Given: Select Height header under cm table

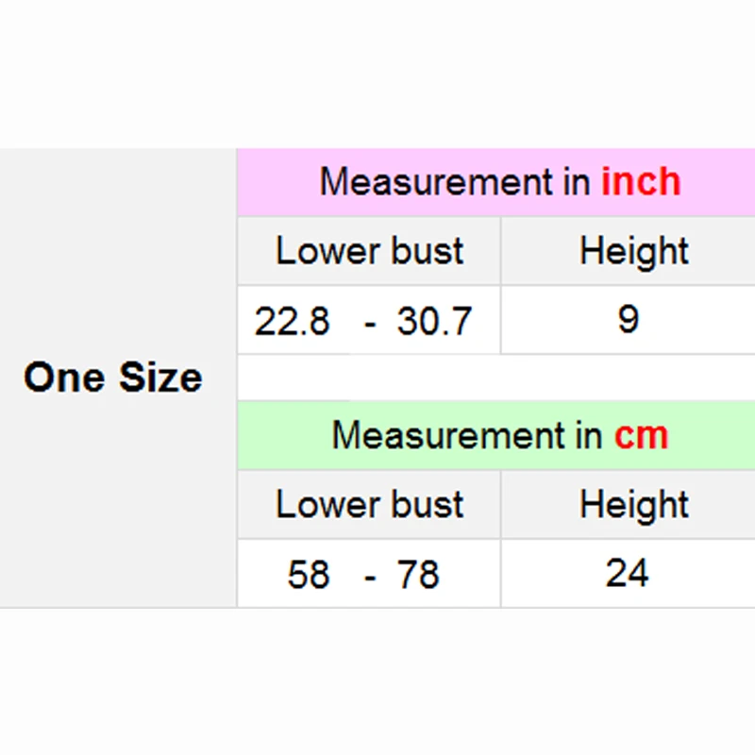Looking at the screenshot, I should click(x=633, y=505).
